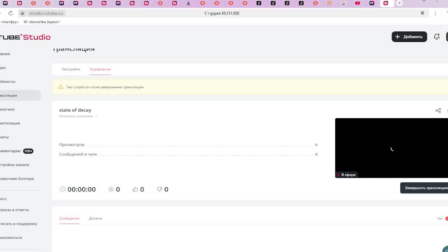Viewport: 448px width, 252px height.
Task: Switch to the downloads browser tab
Action: tap(188, 3)
